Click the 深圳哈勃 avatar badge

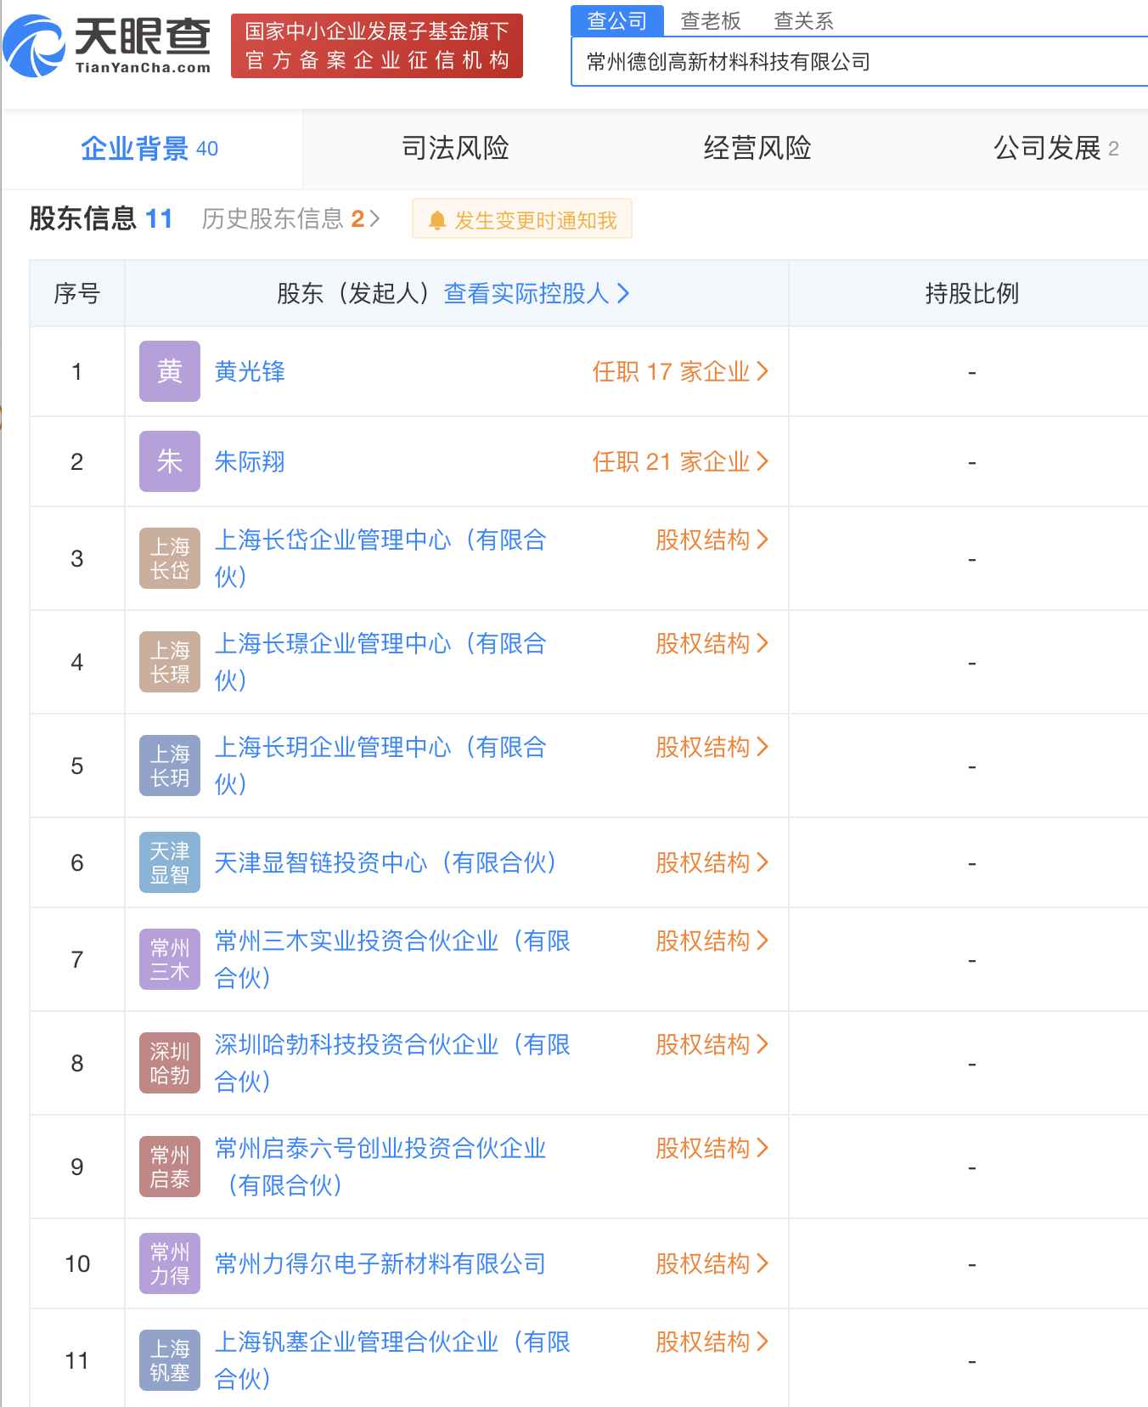170,1063
